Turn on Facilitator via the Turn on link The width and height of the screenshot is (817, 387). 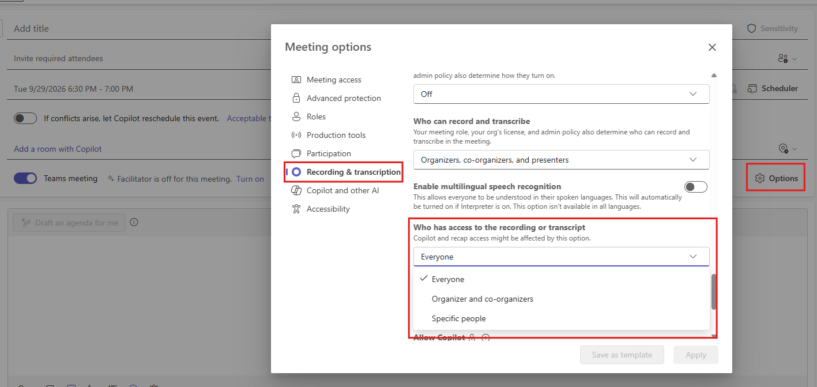click(250, 179)
